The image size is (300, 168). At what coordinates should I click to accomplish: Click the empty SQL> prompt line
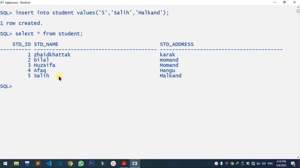[6, 86]
